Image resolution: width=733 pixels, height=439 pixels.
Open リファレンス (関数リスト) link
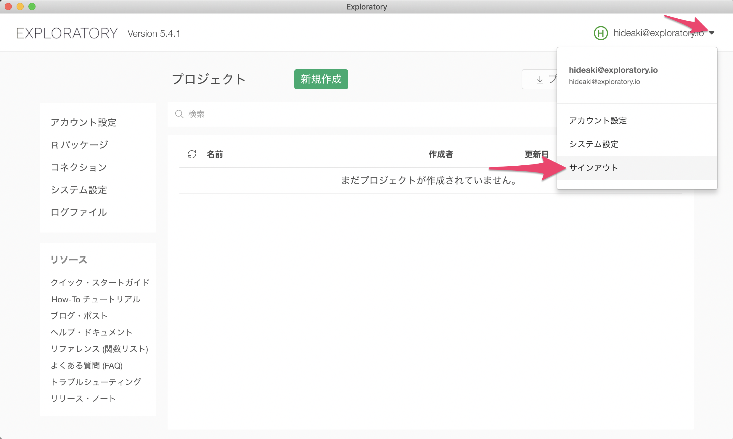click(99, 349)
